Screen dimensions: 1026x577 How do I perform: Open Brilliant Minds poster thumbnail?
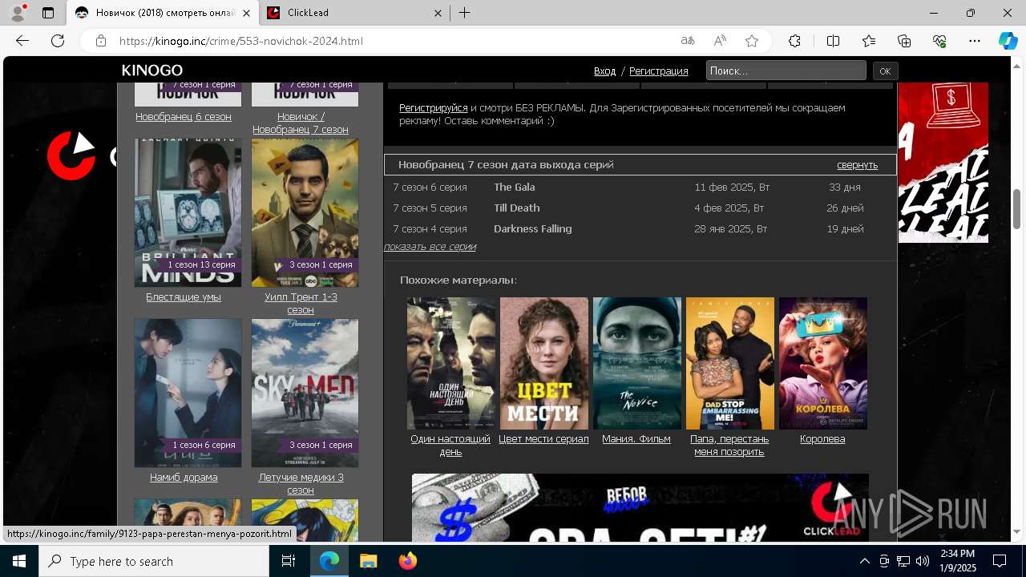pos(188,212)
